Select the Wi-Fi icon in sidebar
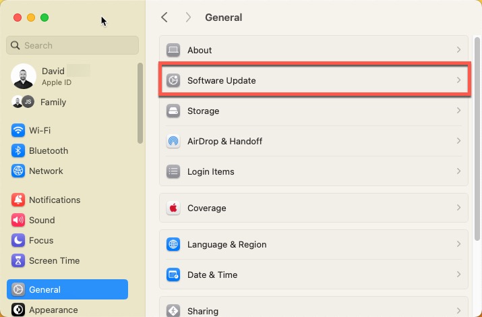 click(x=18, y=130)
